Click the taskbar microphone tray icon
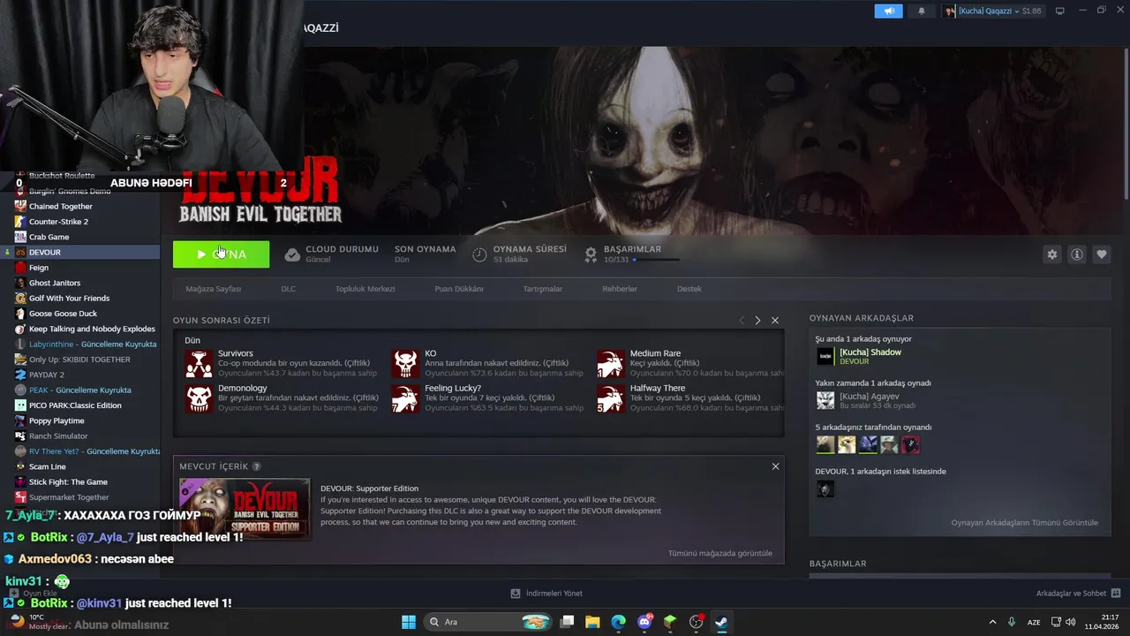This screenshot has height=636, width=1130. pos(1012,622)
